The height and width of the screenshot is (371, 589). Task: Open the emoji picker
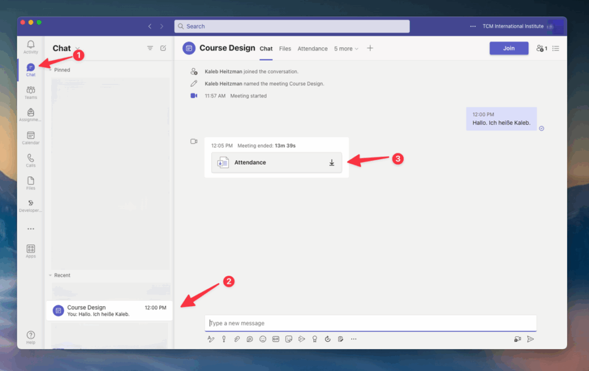click(x=263, y=339)
